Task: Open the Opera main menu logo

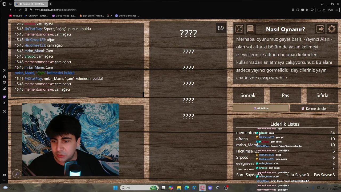Action: pos(4,4)
